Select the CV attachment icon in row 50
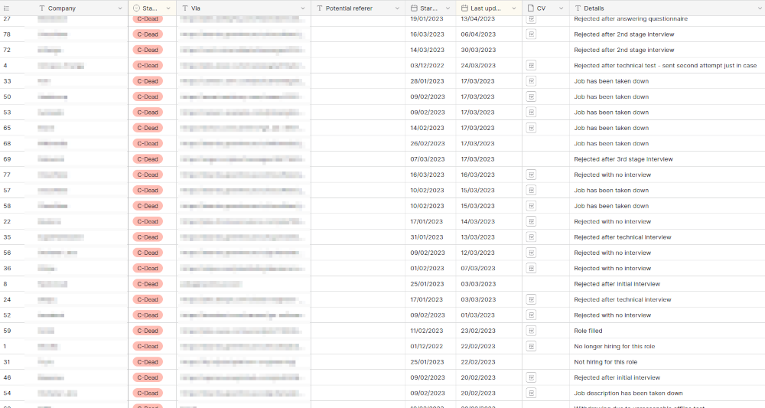Viewport: 765px width, 408px height. (531, 96)
